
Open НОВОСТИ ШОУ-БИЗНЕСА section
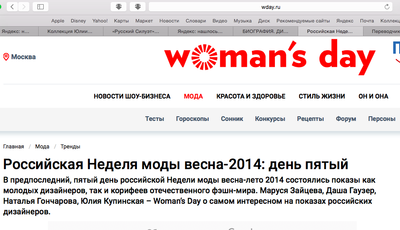tap(132, 96)
